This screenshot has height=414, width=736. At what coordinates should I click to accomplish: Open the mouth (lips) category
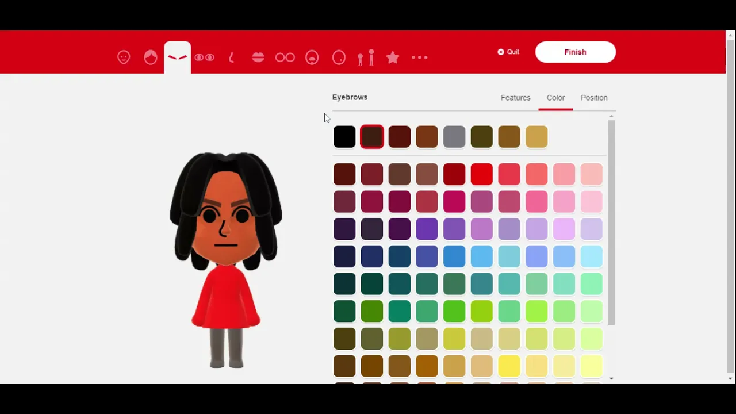click(258, 57)
